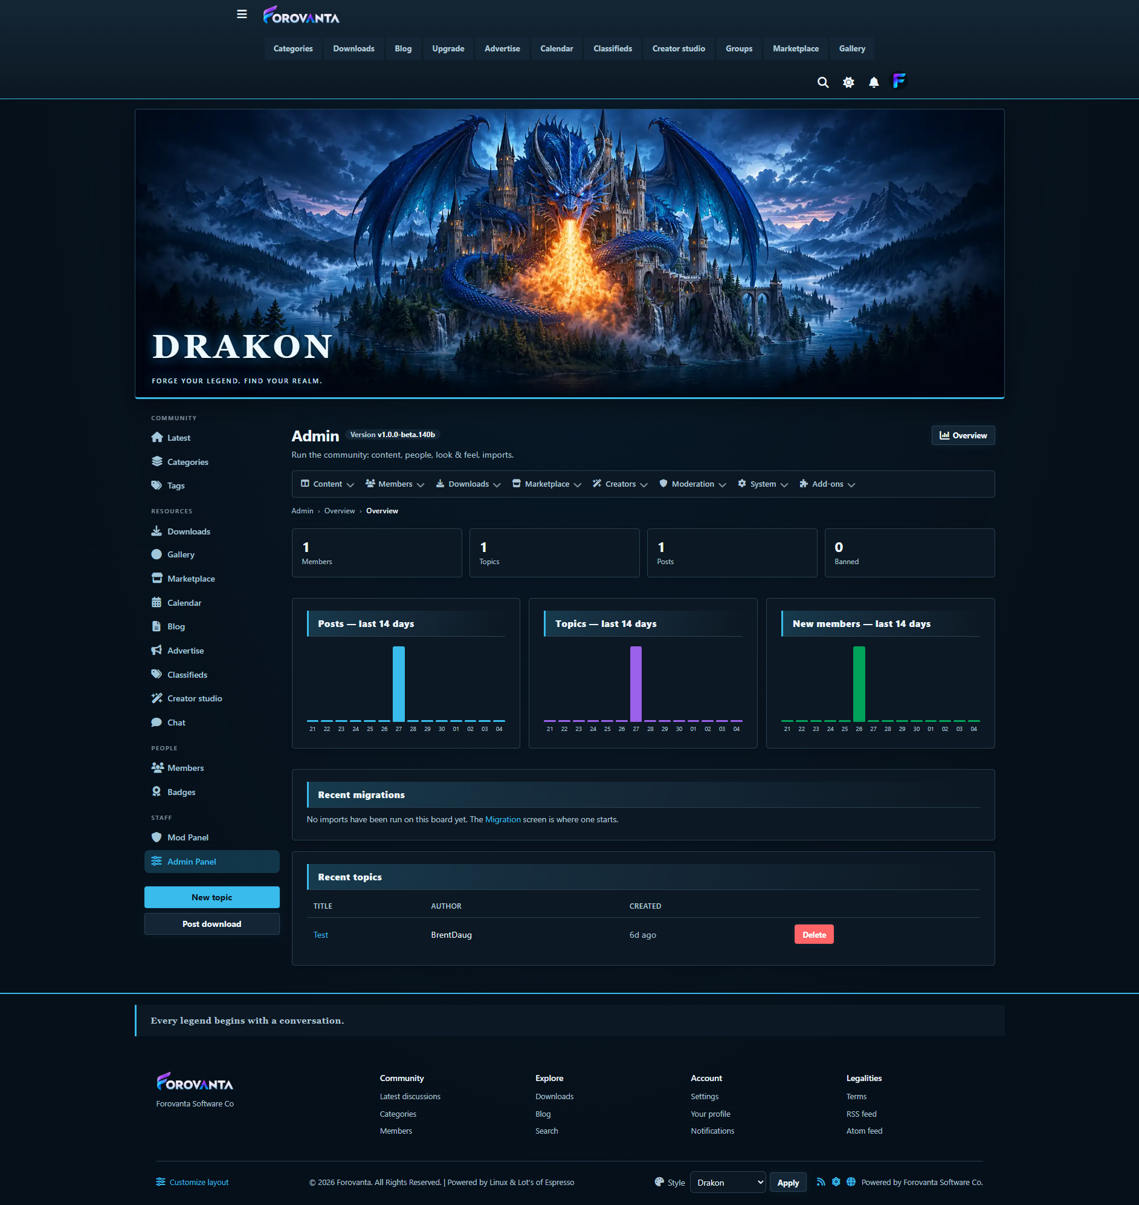
Task: Expand the Add-ons admin dropdown
Action: (828, 484)
